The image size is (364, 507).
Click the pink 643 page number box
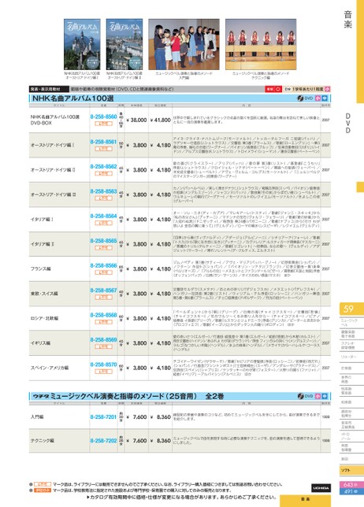click(351, 485)
